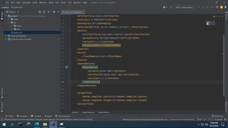
Task: Click 'dependency' breadcrumb below editor
Action: [104, 112]
